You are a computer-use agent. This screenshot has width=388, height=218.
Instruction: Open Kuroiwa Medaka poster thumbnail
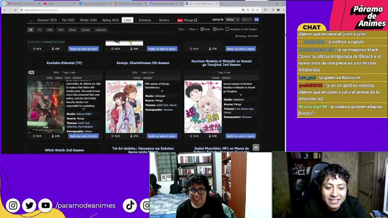(x=203, y=107)
